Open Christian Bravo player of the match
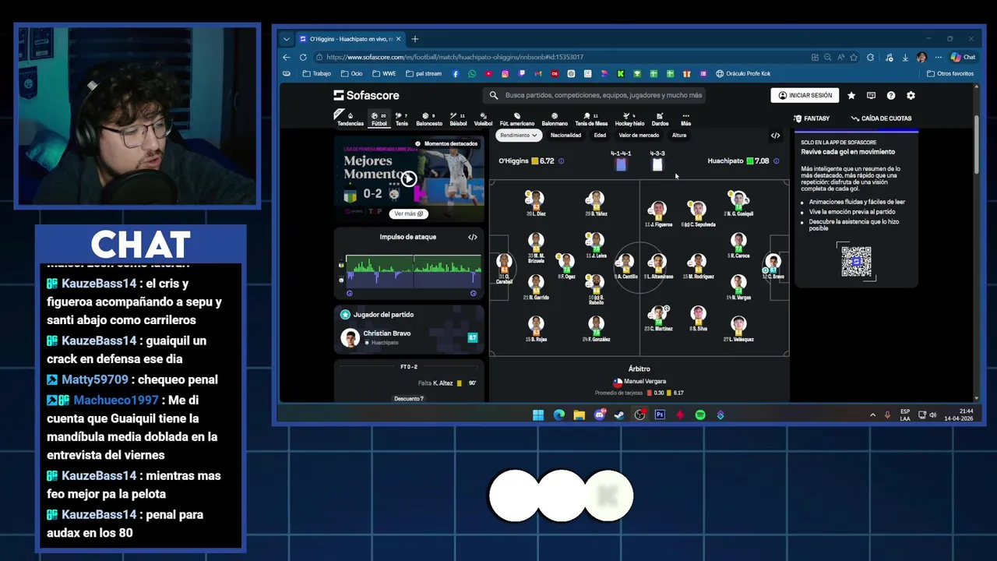 [409, 337]
